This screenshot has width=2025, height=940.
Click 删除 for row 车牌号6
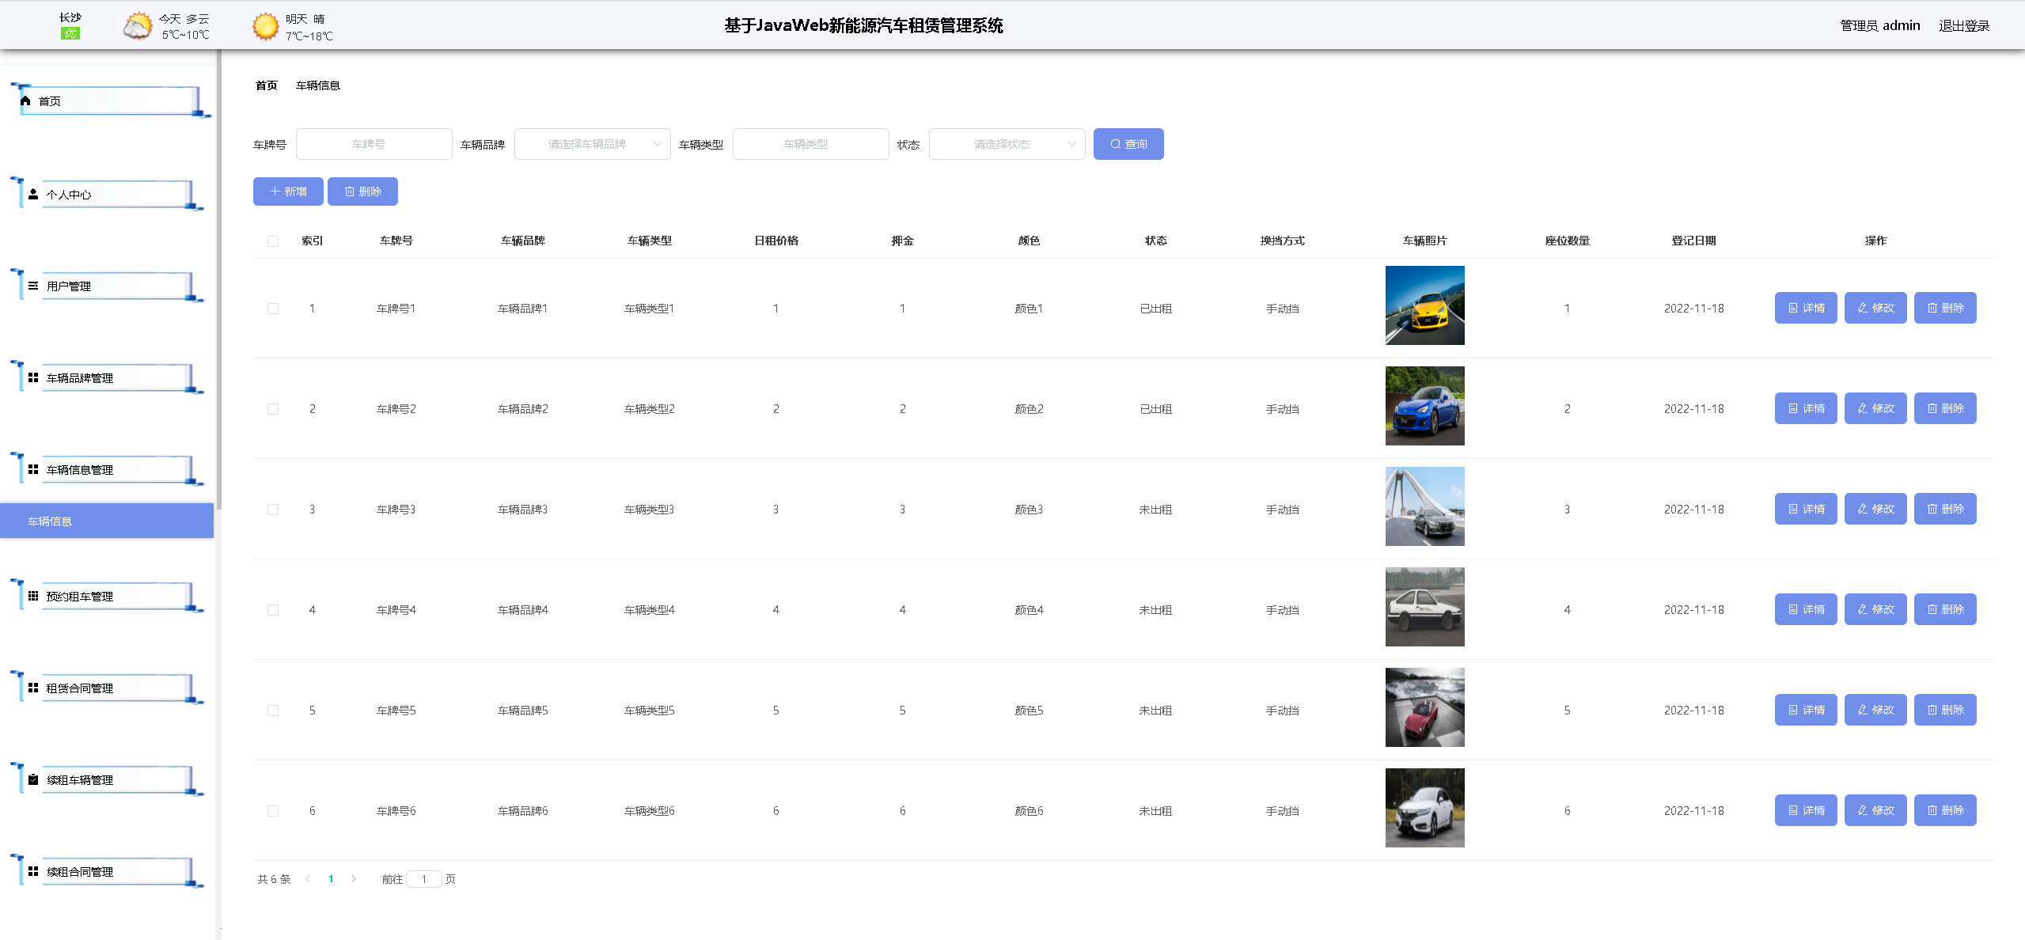tap(1945, 810)
